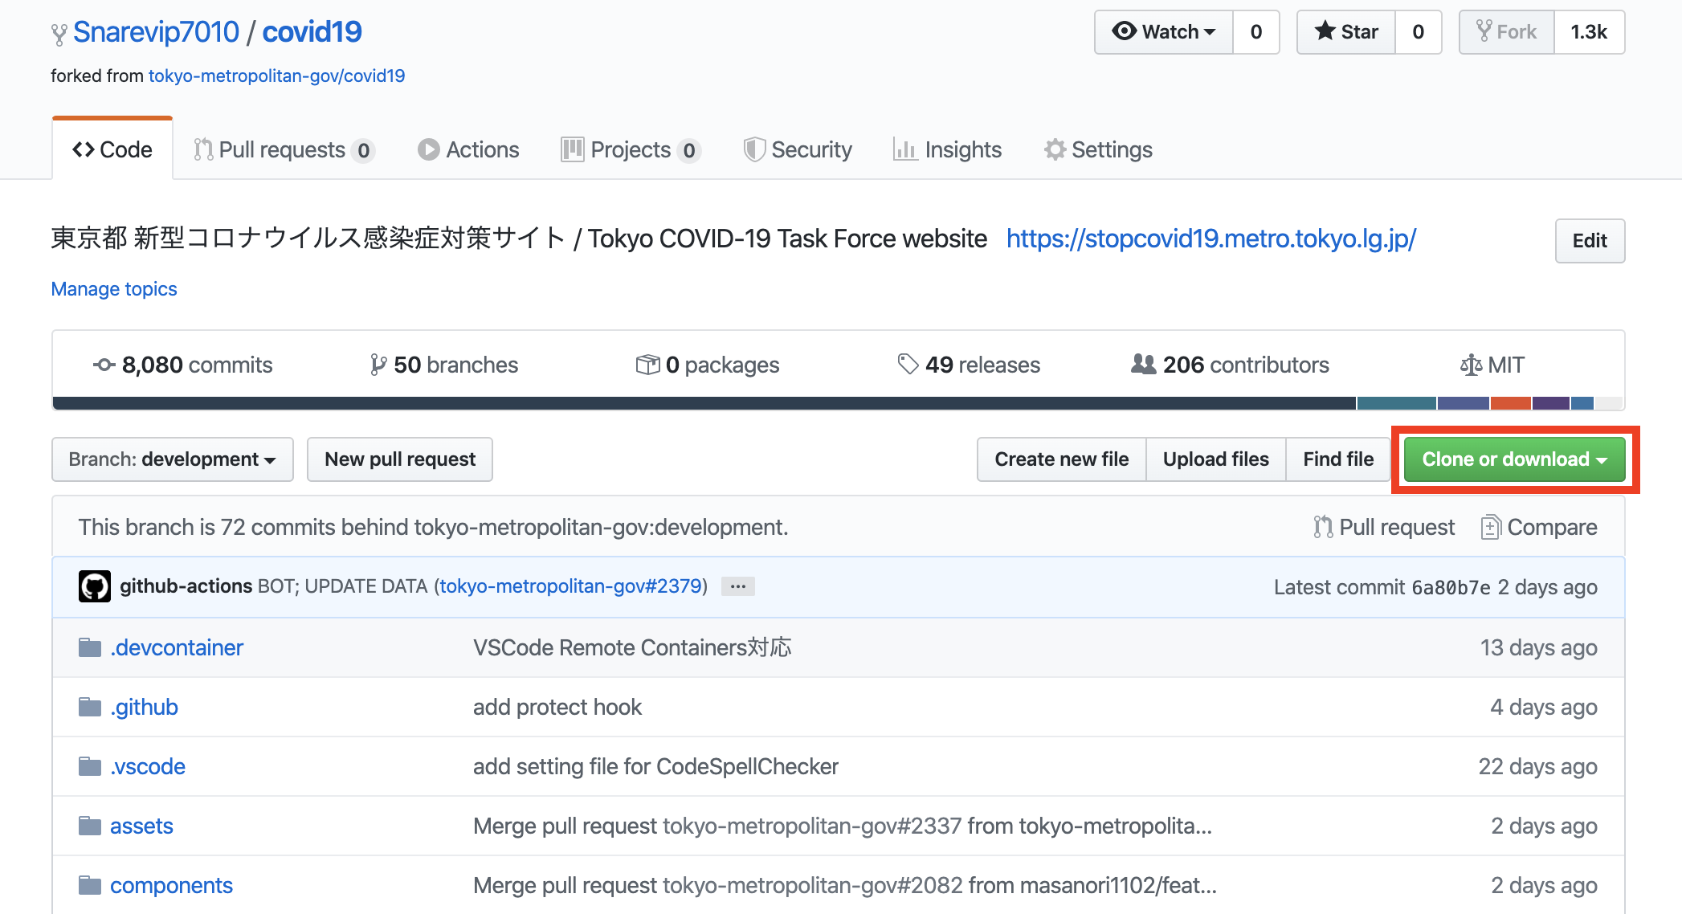Click Compare link in branch banner
This screenshot has width=1682, height=914.
1539,527
